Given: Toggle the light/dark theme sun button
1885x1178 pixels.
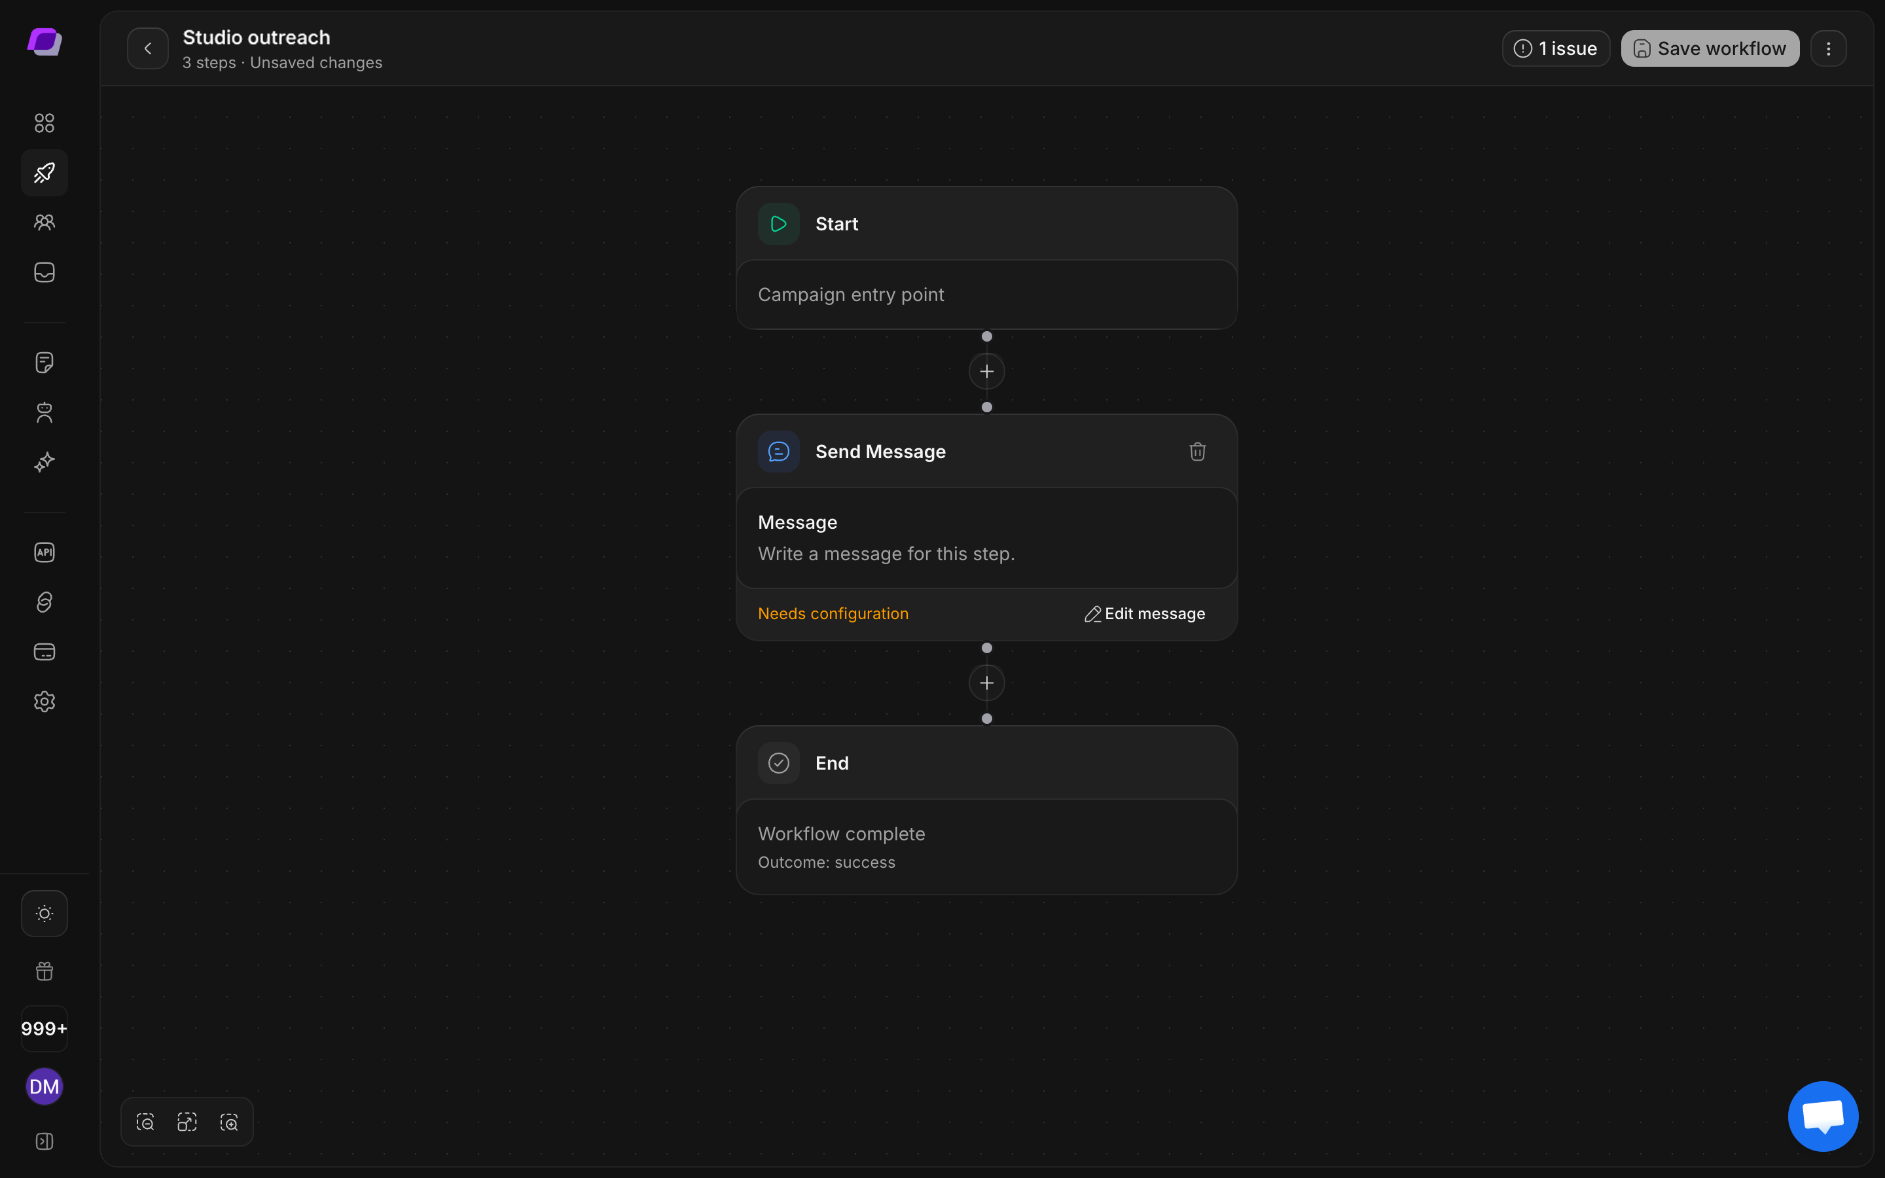Looking at the screenshot, I should [45, 914].
